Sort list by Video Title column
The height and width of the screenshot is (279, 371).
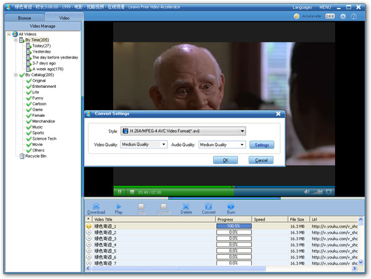153,220
